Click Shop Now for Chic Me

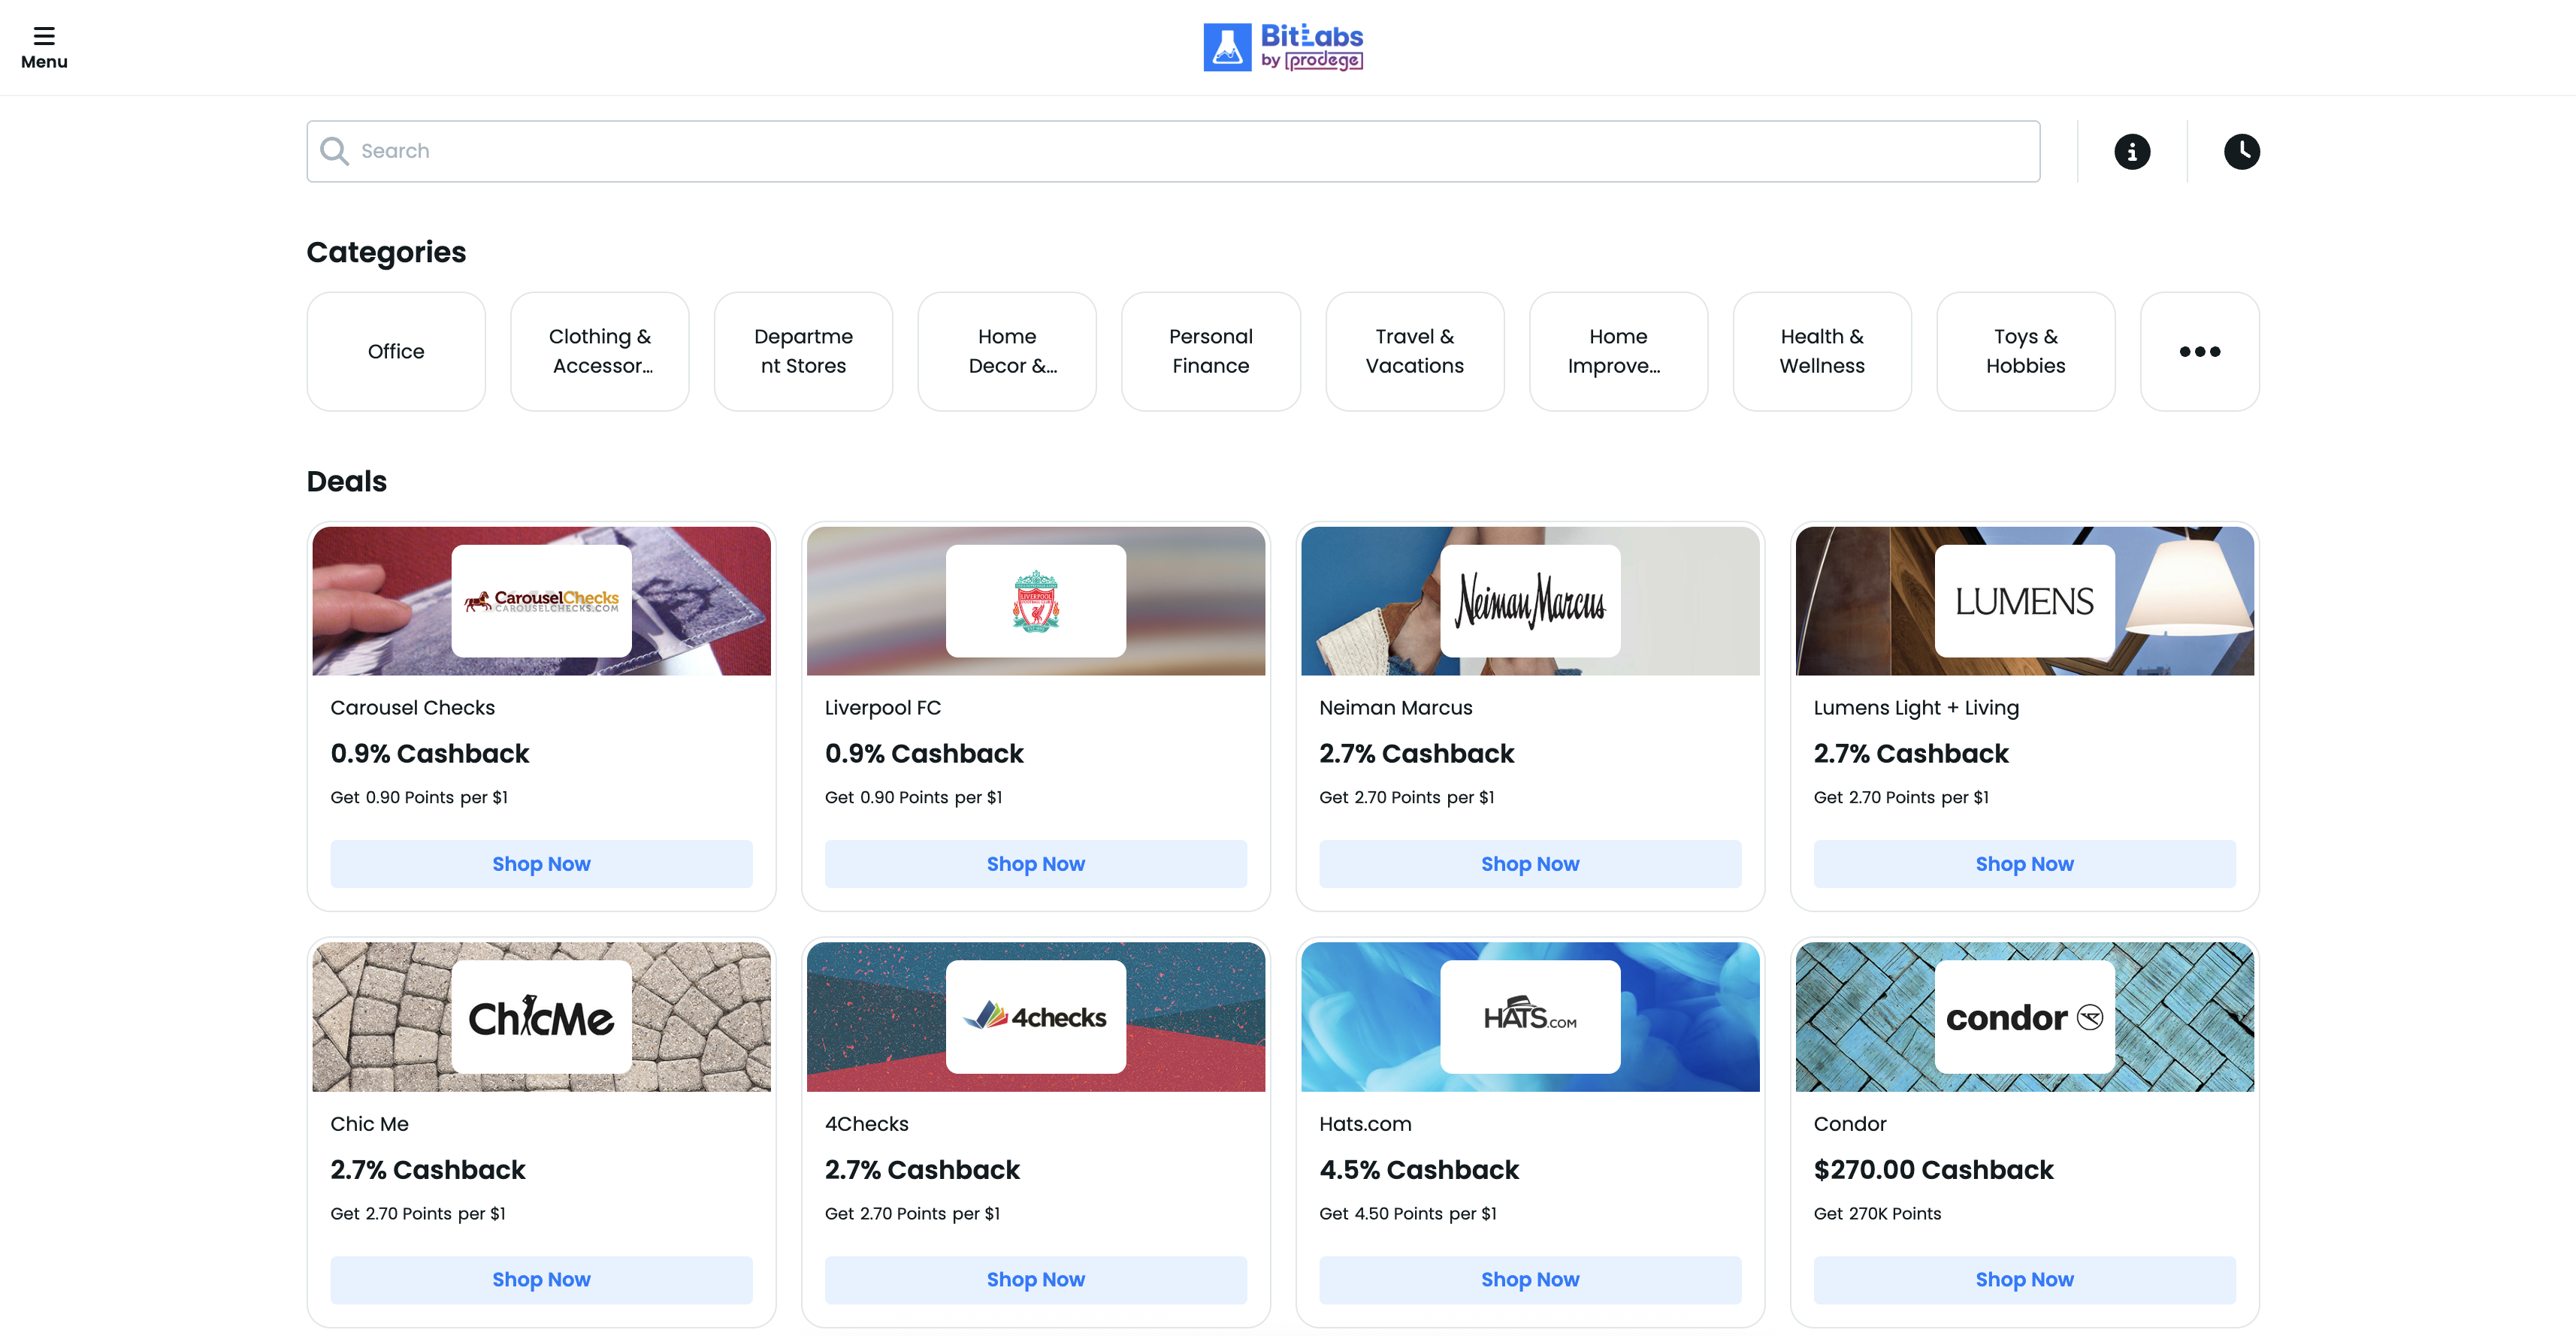(x=541, y=1279)
